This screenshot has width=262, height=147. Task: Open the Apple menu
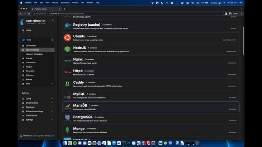21,3
